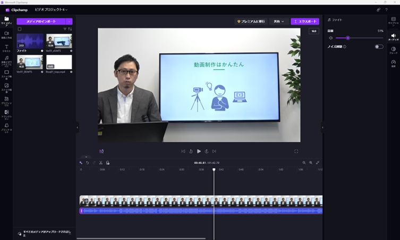Screen dimensions: 400x240
Task: Collapse the timeline with chevron
Action: point(86,157)
